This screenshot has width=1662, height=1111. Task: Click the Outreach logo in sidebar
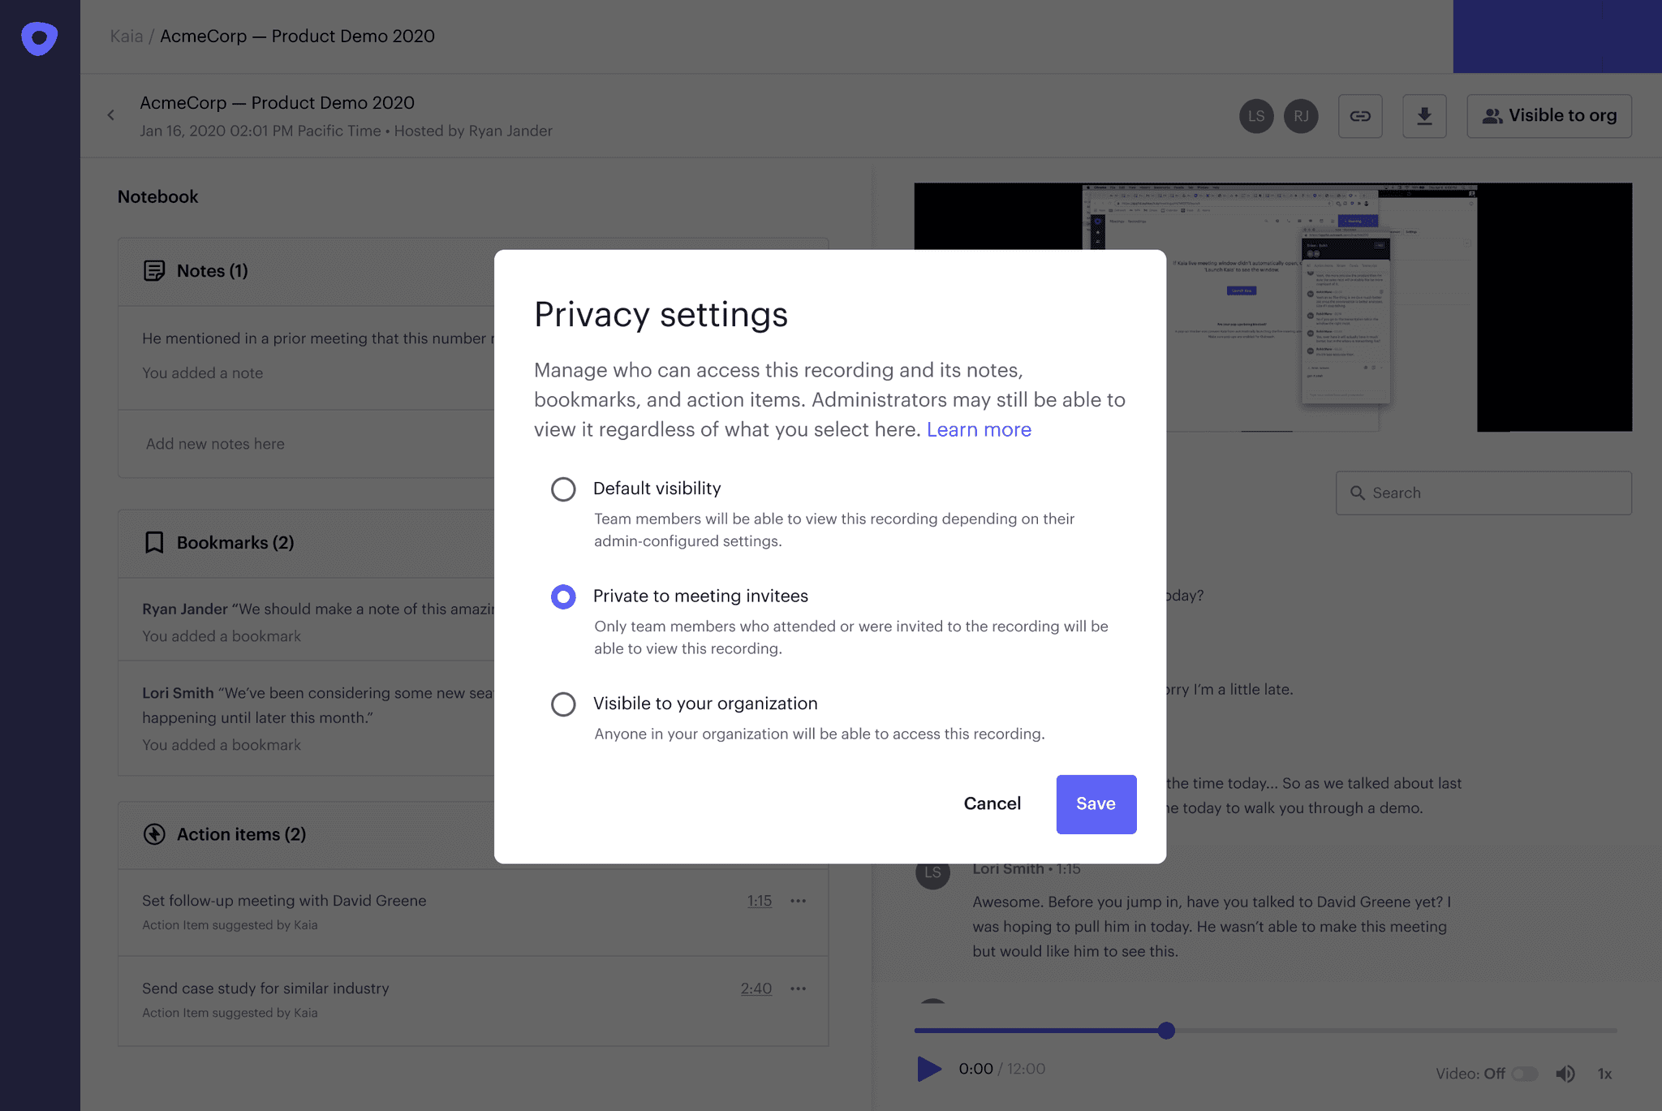[x=39, y=38]
